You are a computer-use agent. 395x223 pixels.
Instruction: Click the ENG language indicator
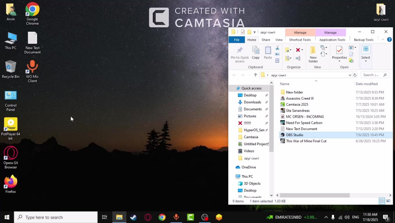pos(355,217)
